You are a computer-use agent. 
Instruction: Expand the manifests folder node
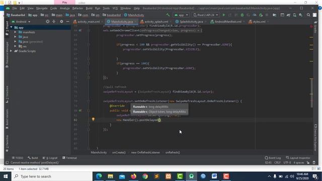[15, 32]
